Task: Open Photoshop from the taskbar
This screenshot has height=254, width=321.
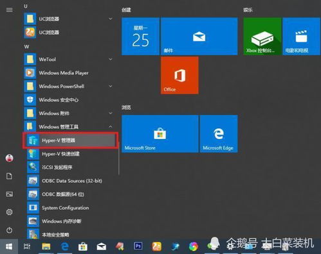Action: [138, 246]
